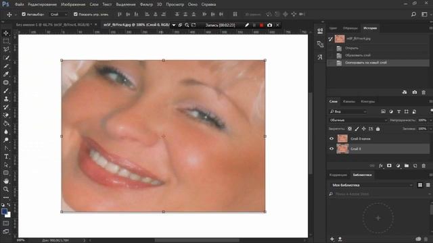Select the Rectangular Marquee tool
Viewport: 433px width, 243px height.
6,41
